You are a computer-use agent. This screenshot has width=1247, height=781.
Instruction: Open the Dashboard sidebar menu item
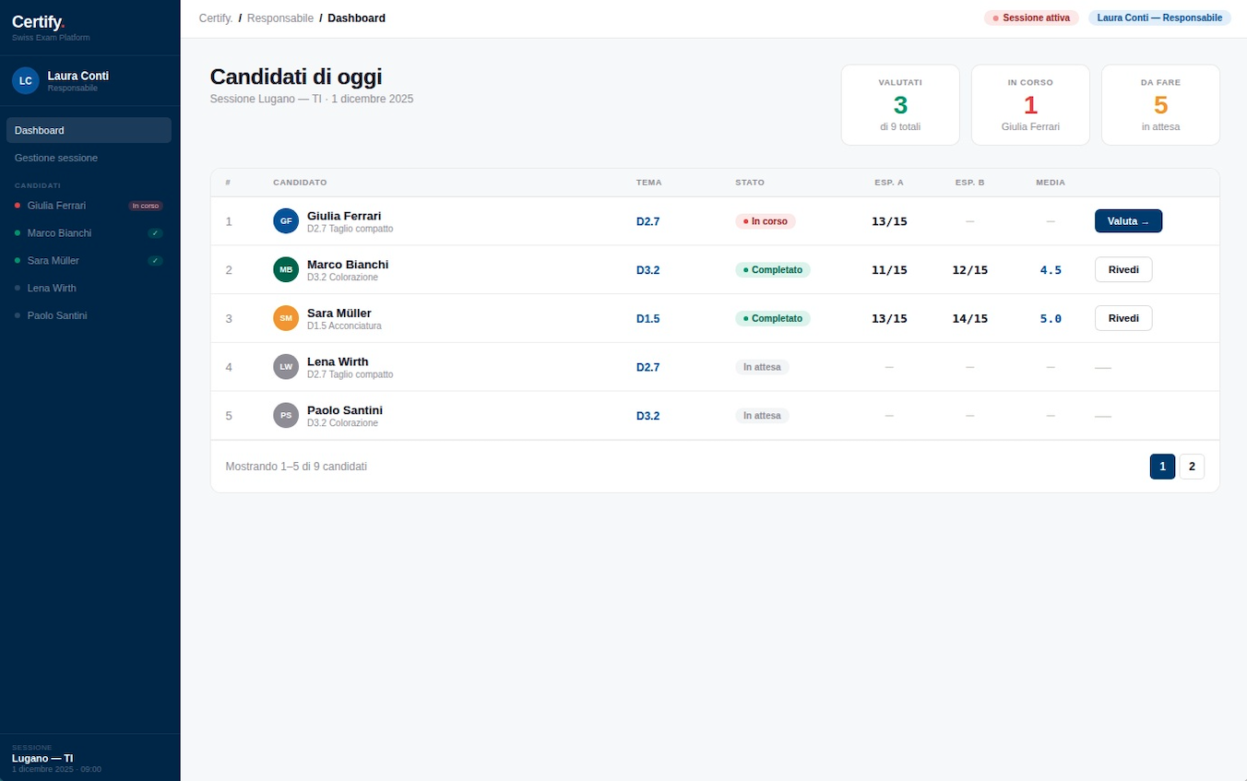click(89, 130)
